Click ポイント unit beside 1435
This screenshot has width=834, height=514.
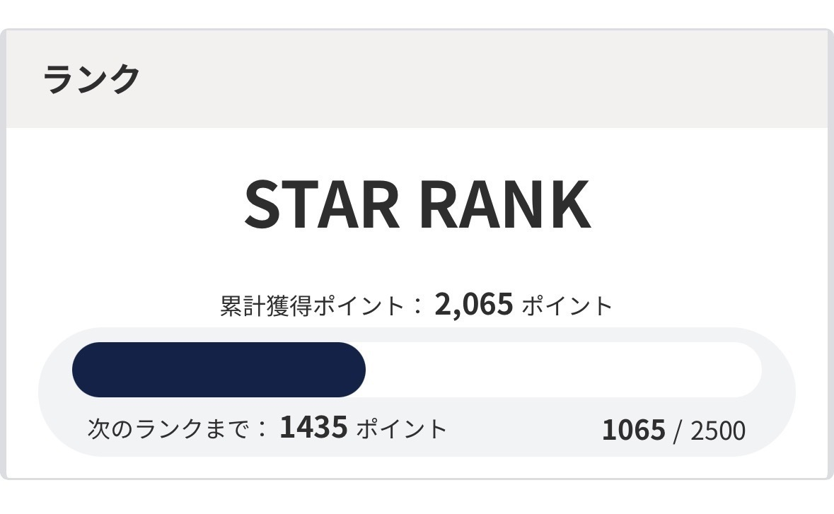[x=401, y=428]
